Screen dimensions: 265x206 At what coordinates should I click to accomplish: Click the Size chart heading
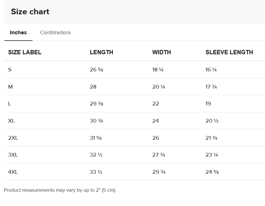[30, 12]
